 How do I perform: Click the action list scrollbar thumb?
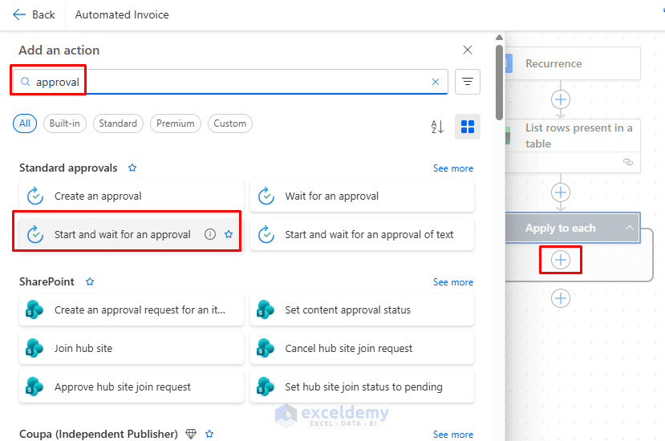[x=499, y=83]
